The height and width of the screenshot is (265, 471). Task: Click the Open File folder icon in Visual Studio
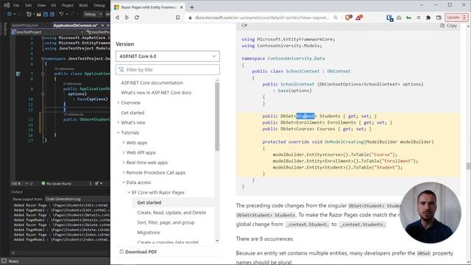[x=39, y=14]
